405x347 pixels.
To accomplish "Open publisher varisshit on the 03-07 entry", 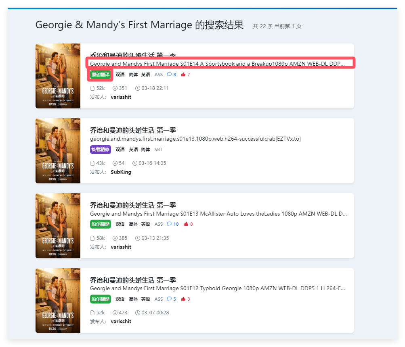I will pos(121,322).
